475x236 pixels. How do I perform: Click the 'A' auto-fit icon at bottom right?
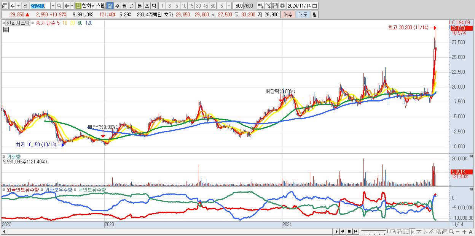pyautogui.click(x=471, y=232)
